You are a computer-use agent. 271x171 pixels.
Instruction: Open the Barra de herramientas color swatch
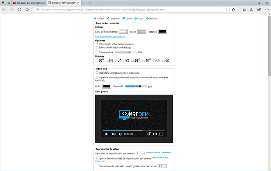123,31
